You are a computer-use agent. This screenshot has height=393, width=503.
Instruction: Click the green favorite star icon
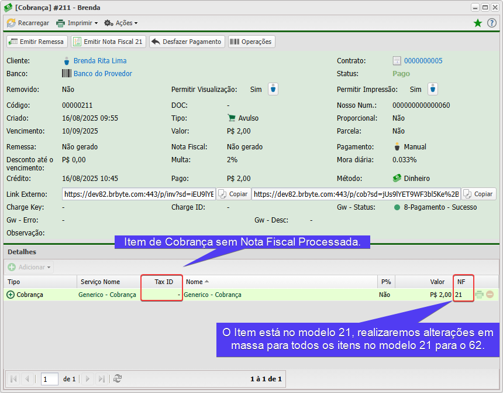coord(478,23)
